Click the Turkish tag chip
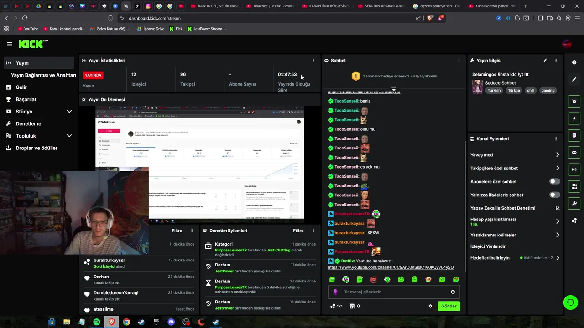 (x=494, y=91)
